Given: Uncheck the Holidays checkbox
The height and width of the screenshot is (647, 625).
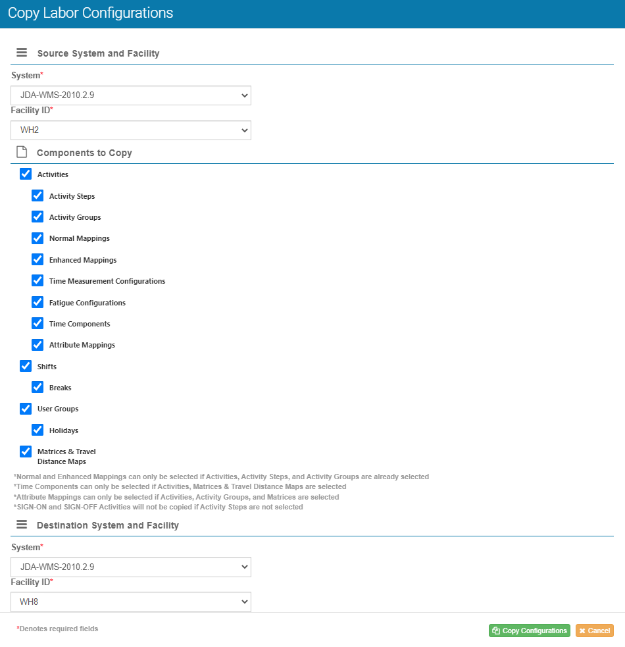Looking at the screenshot, I should [x=37, y=430].
